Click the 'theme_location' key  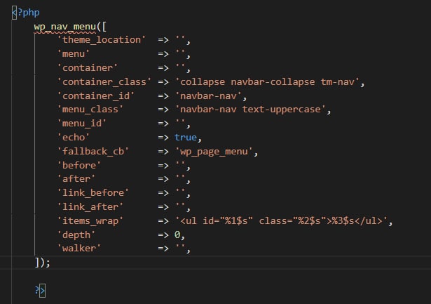click(x=102, y=40)
